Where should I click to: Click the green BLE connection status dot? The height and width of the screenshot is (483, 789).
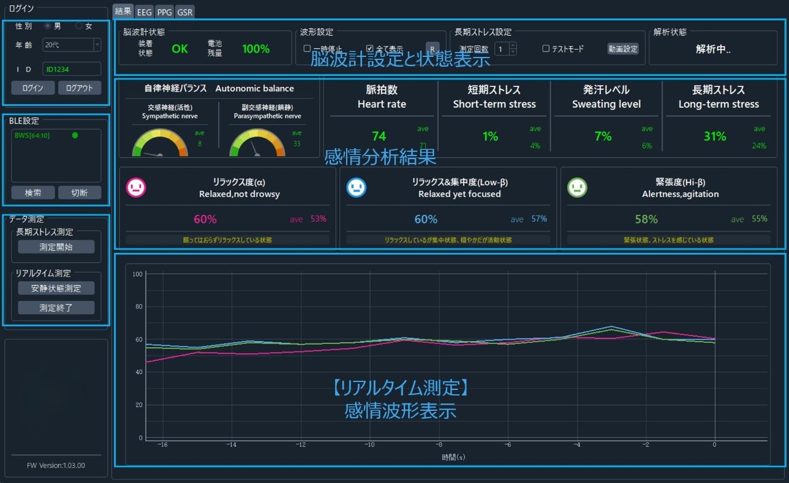(75, 135)
